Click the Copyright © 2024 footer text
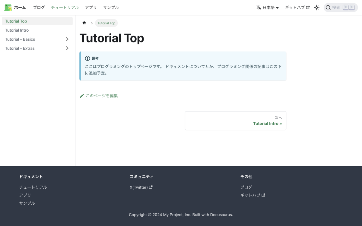The height and width of the screenshot is (226, 362). [181, 215]
